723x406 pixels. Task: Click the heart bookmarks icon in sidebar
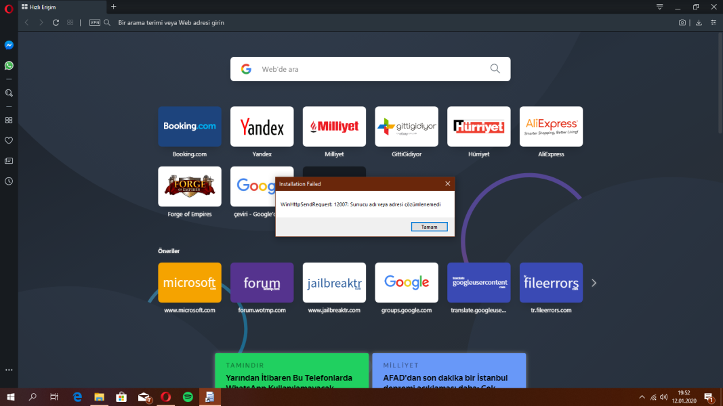9,141
